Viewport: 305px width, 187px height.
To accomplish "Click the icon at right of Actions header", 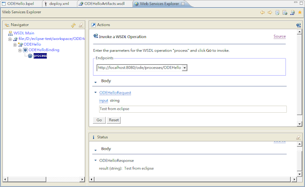I will tap(298, 25).
